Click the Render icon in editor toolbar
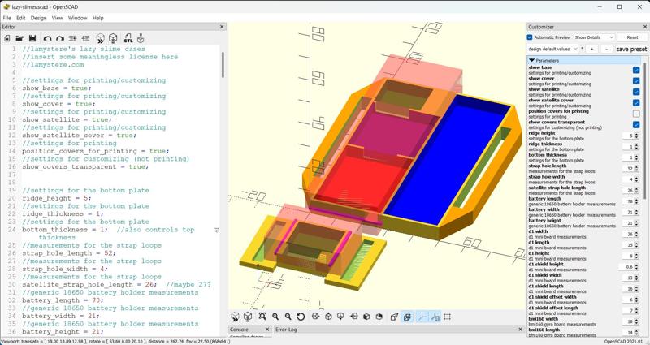Image resolution: width=650 pixels, height=345 pixels. (x=114, y=38)
